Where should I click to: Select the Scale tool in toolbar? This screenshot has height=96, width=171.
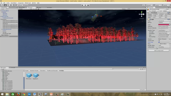click(11, 5)
